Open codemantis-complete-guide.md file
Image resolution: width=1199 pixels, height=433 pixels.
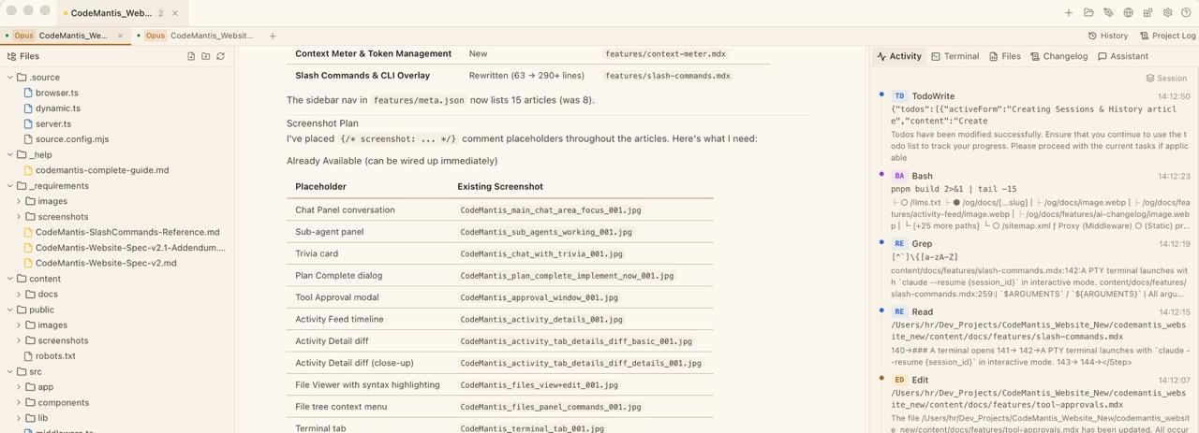click(102, 170)
